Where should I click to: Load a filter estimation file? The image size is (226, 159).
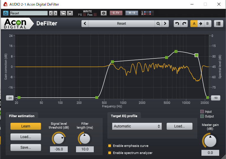pos(26,137)
